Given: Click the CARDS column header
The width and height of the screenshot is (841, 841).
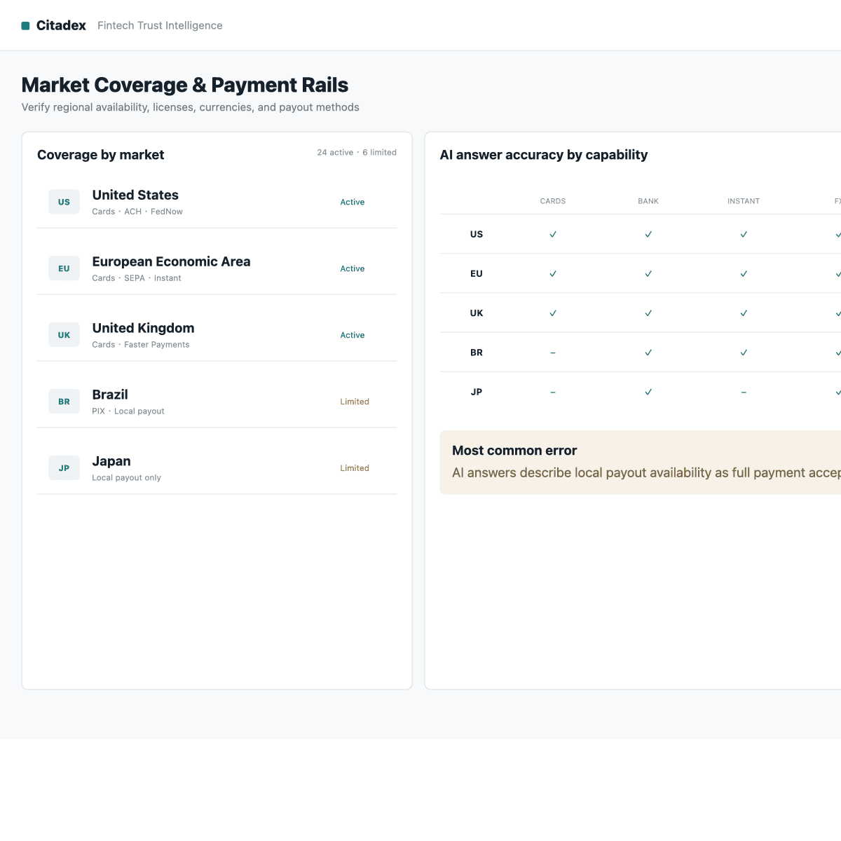Looking at the screenshot, I should (553, 201).
